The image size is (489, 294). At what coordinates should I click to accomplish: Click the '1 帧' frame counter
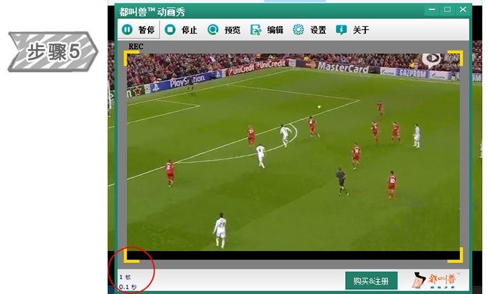125,277
